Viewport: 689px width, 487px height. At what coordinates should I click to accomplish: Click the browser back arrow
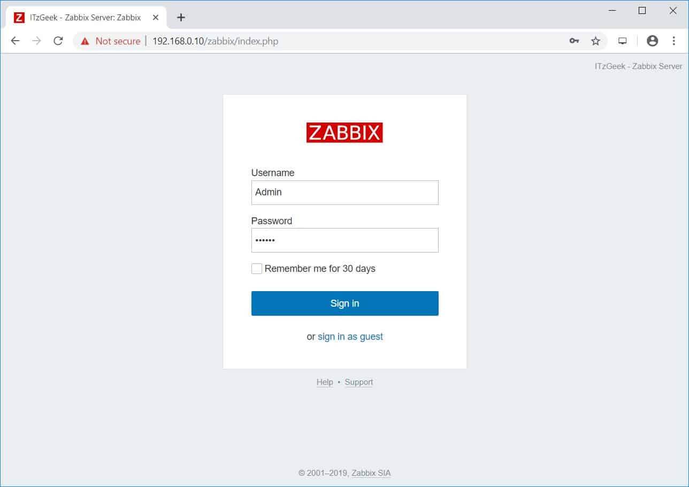[15, 41]
